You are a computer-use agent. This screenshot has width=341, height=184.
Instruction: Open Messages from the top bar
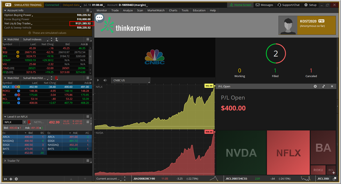tap(264, 5)
